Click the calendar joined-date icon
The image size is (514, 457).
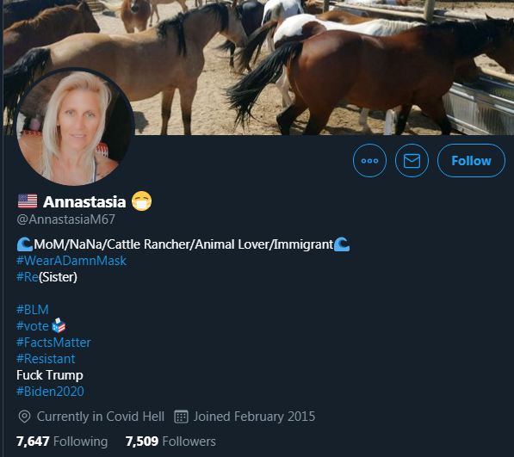(x=181, y=417)
